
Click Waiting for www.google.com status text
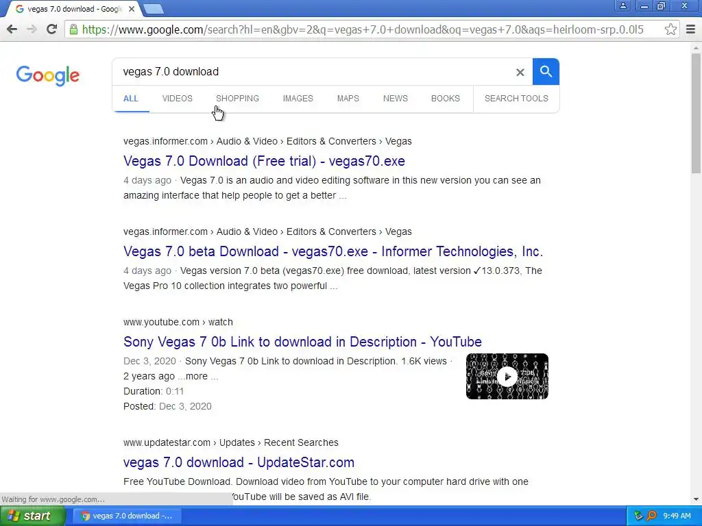click(53, 499)
